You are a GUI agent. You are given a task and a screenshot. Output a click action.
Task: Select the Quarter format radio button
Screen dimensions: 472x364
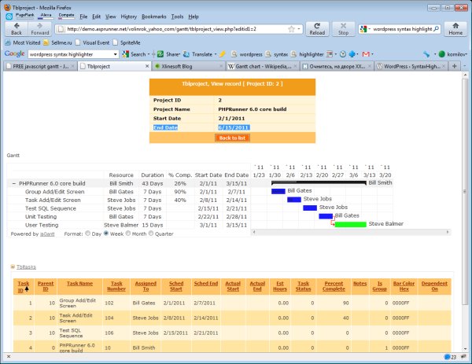coord(151,233)
